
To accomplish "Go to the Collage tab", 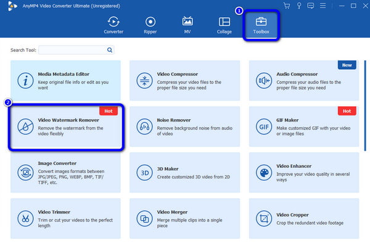I will [x=224, y=25].
